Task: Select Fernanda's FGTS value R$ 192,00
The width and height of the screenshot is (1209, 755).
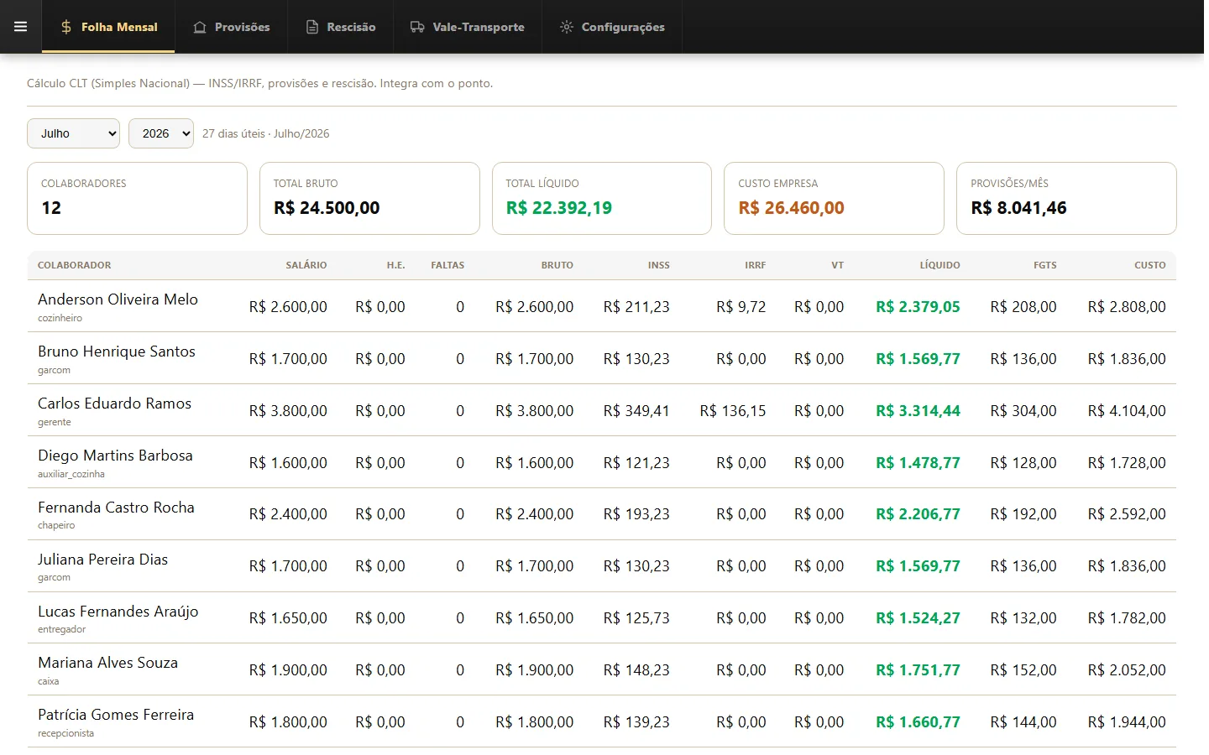Action: [x=1023, y=514]
